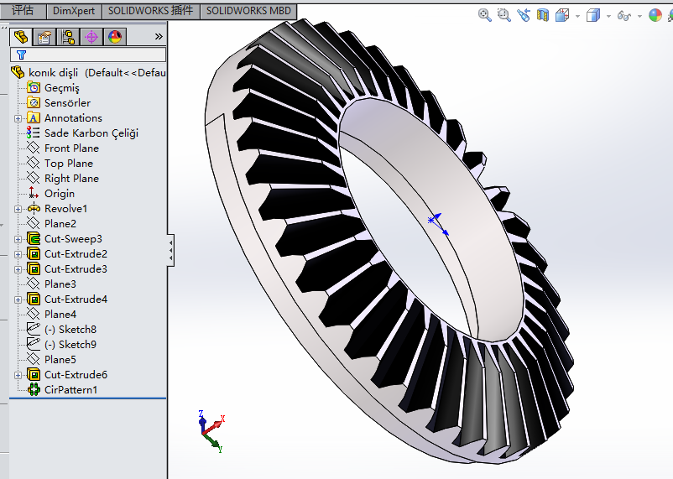
Task: Click Section View icon
Action: 543,15
